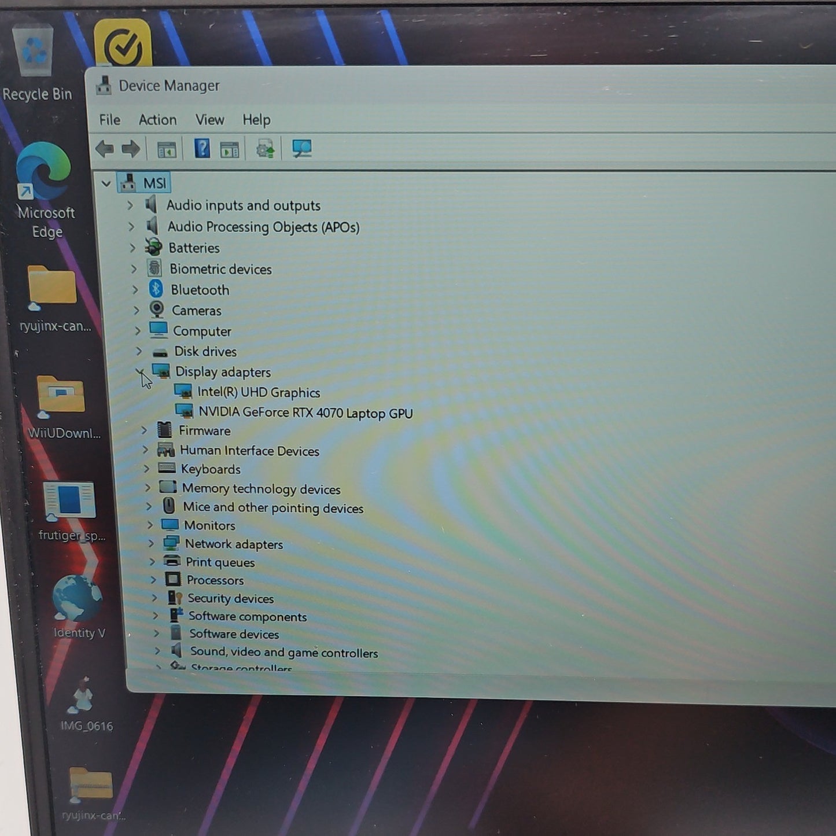Expand Memory technology devices

click(148, 488)
